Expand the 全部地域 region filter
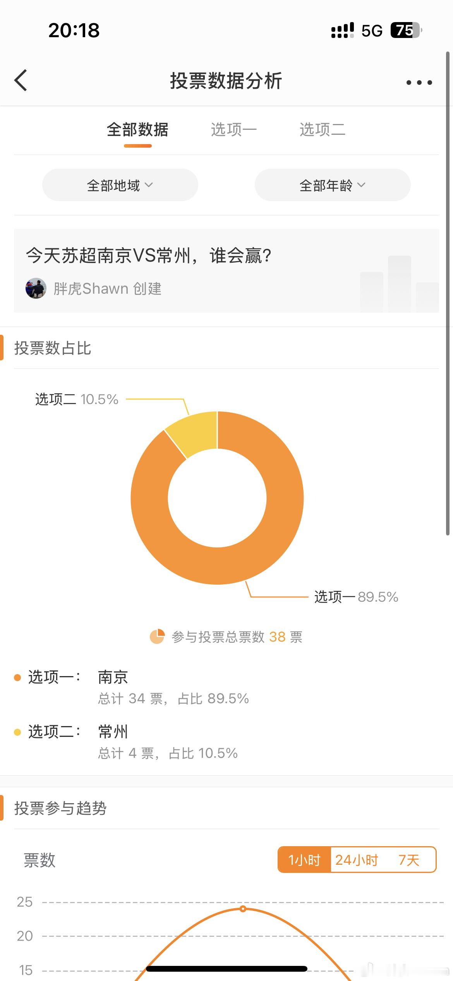Viewport: 453px width, 981px height. [120, 185]
